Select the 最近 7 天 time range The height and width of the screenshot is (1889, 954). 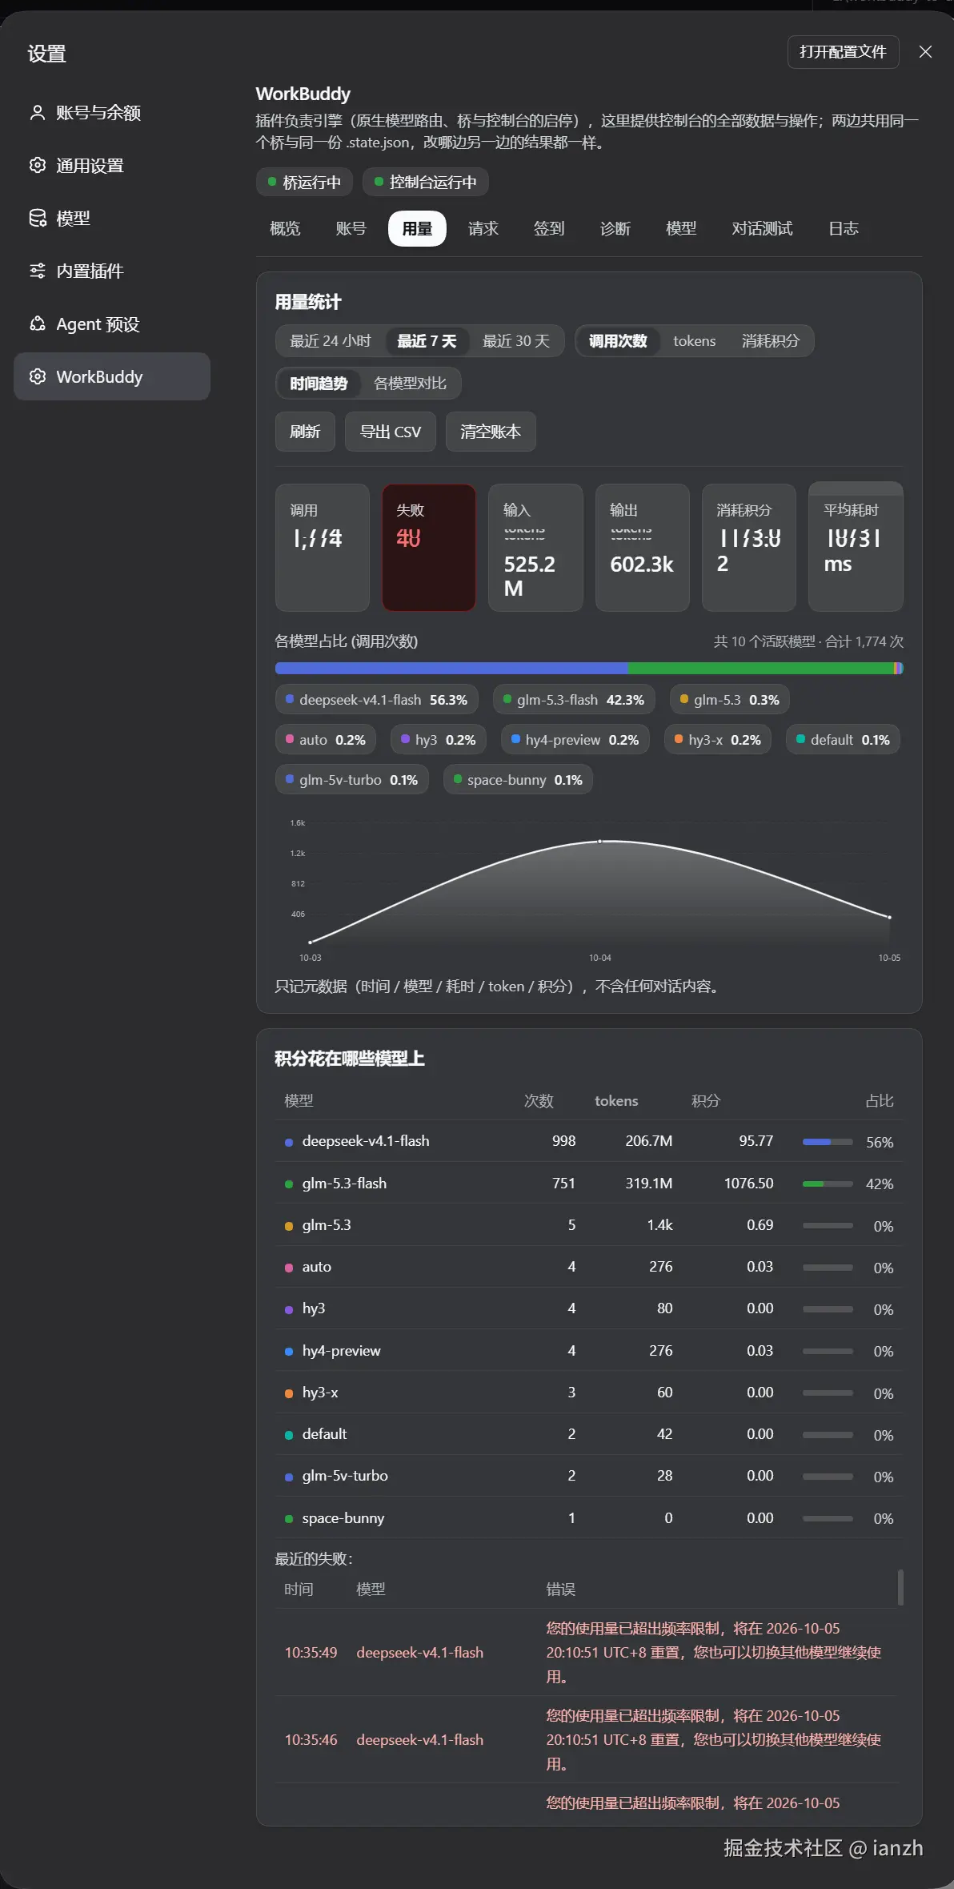pyautogui.click(x=427, y=341)
